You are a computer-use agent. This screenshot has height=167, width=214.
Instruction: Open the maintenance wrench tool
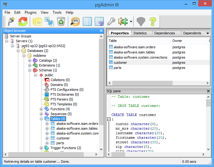point(111,21)
